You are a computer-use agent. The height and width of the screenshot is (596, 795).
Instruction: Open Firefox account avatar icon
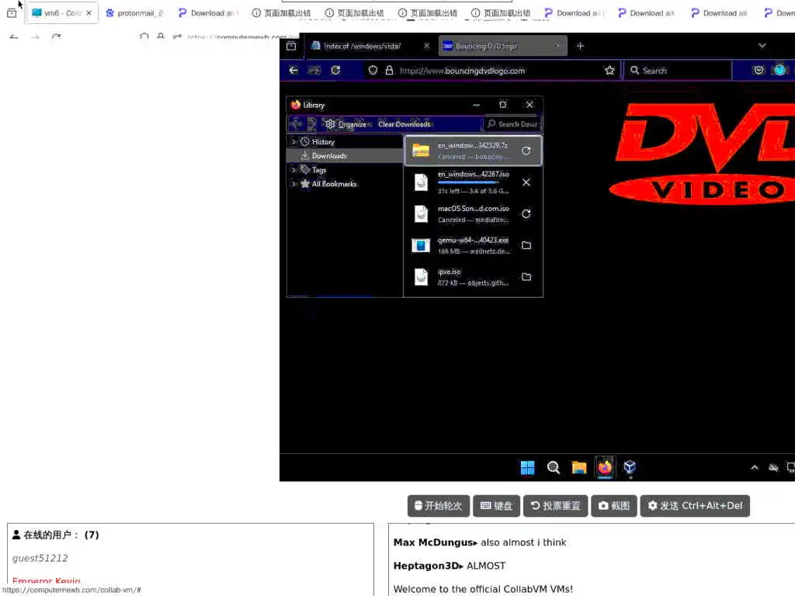(779, 70)
